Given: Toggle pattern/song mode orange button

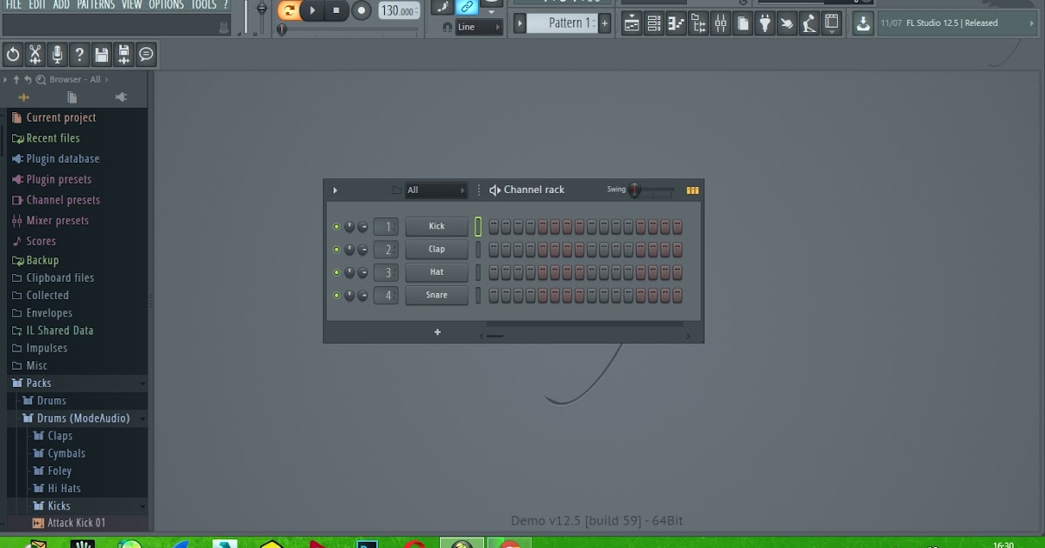Looking at the screenshot, I should [288, 10].
